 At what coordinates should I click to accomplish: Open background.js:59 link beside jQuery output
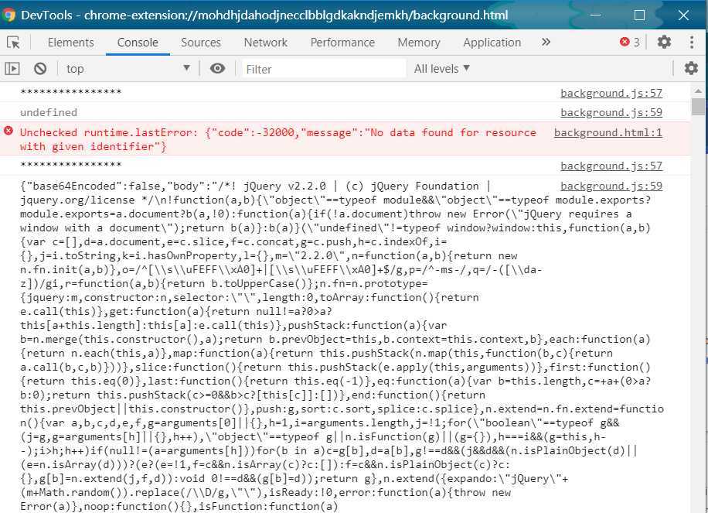point(611,186)
